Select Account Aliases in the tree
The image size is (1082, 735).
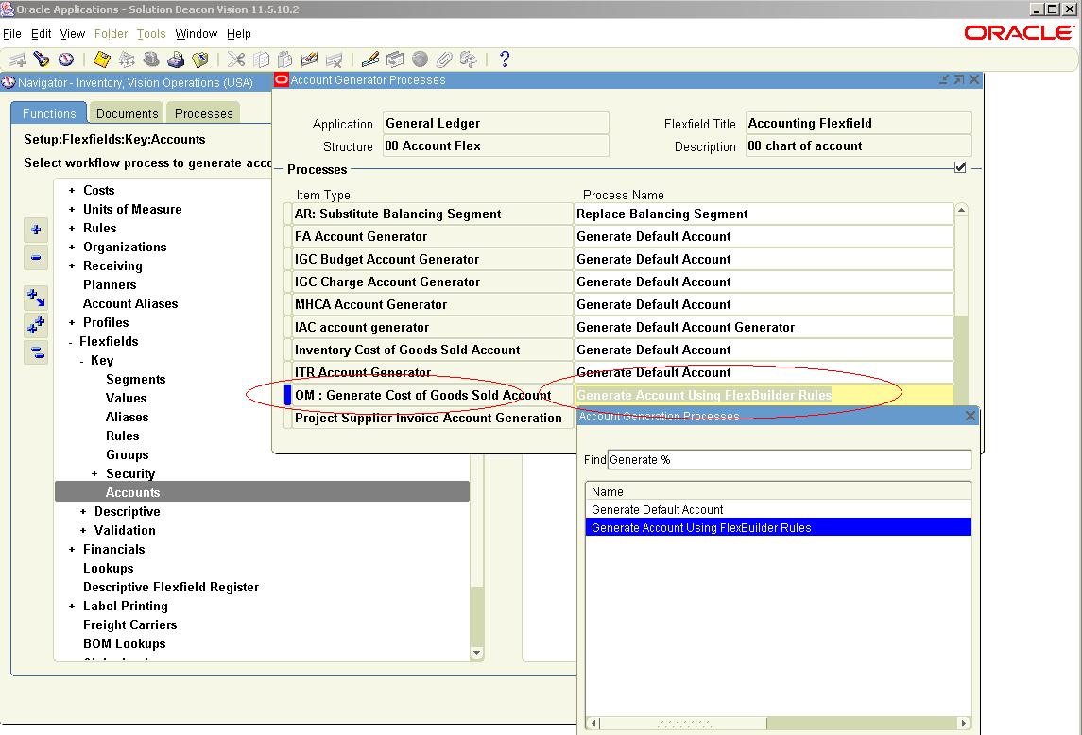[x=130, y=303]
